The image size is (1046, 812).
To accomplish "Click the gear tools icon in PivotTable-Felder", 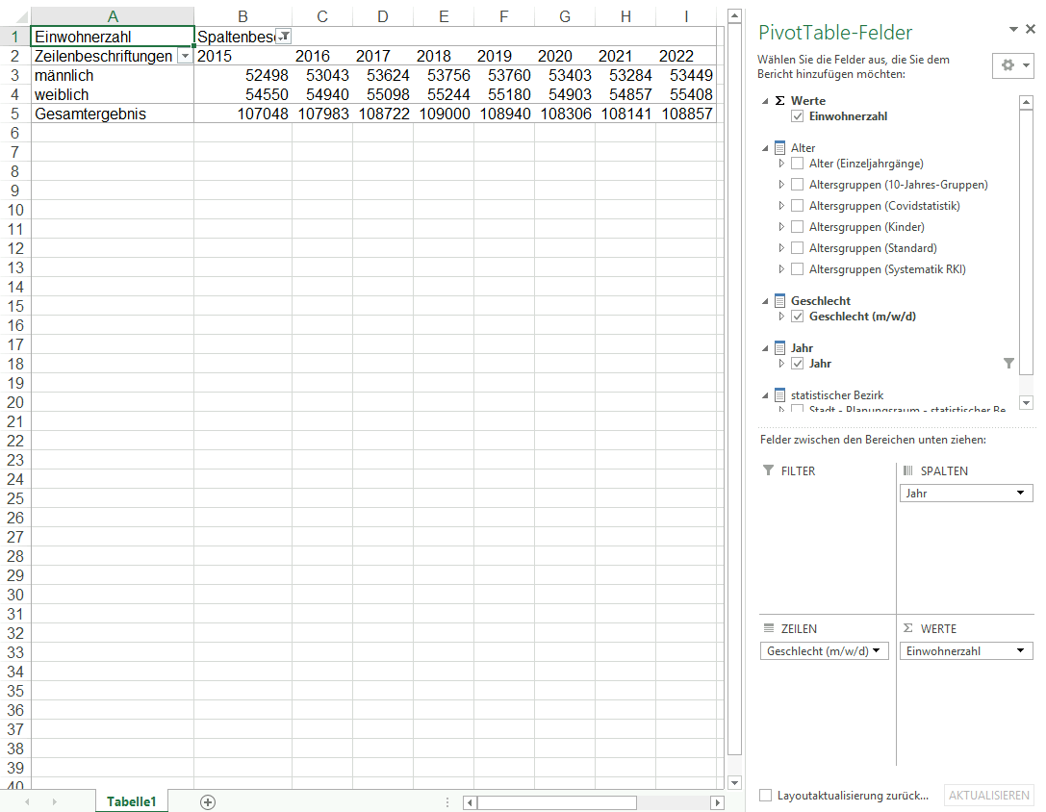I will point(1012,65).
